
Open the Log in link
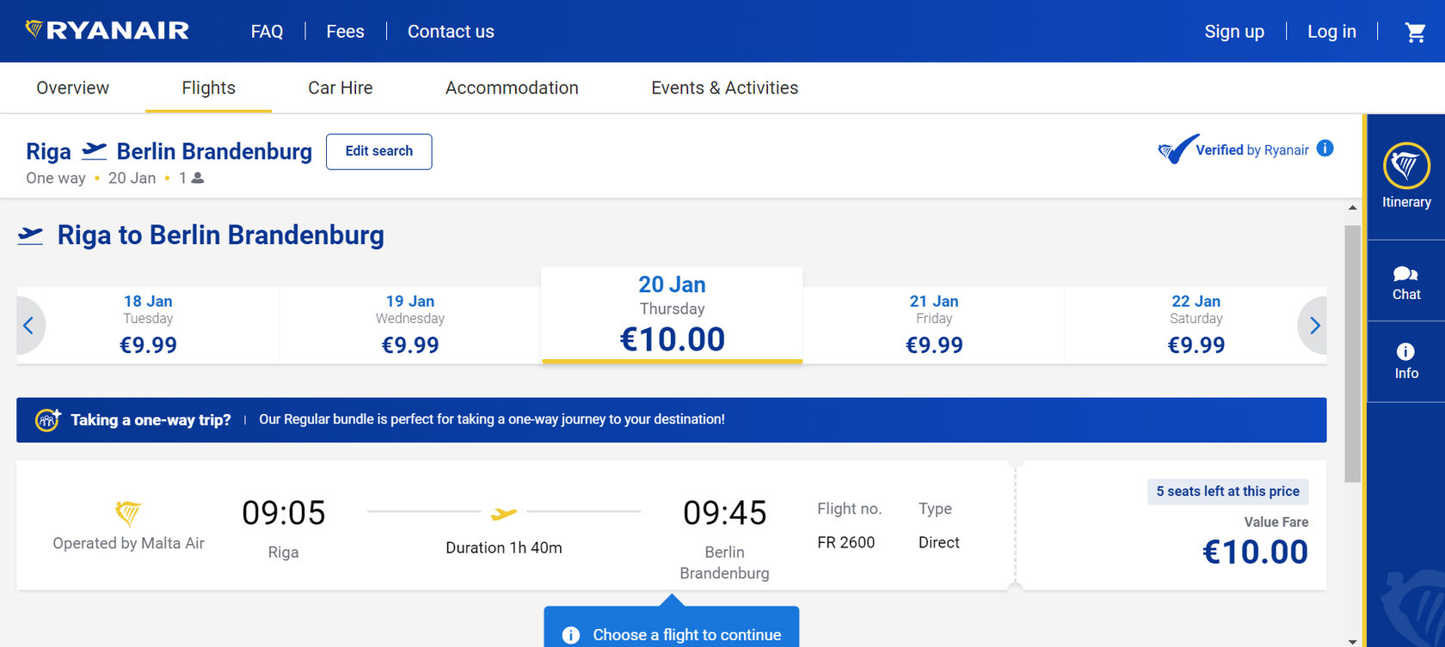[x=1331, y=32]
